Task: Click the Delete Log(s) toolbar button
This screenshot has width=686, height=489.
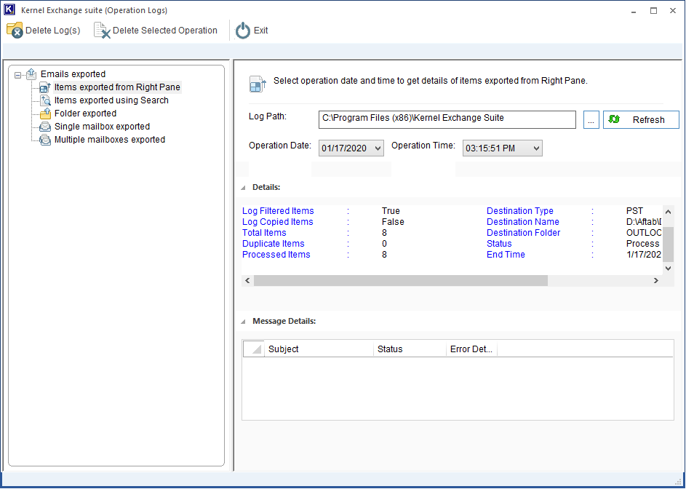Action: [x=44, y=31]
